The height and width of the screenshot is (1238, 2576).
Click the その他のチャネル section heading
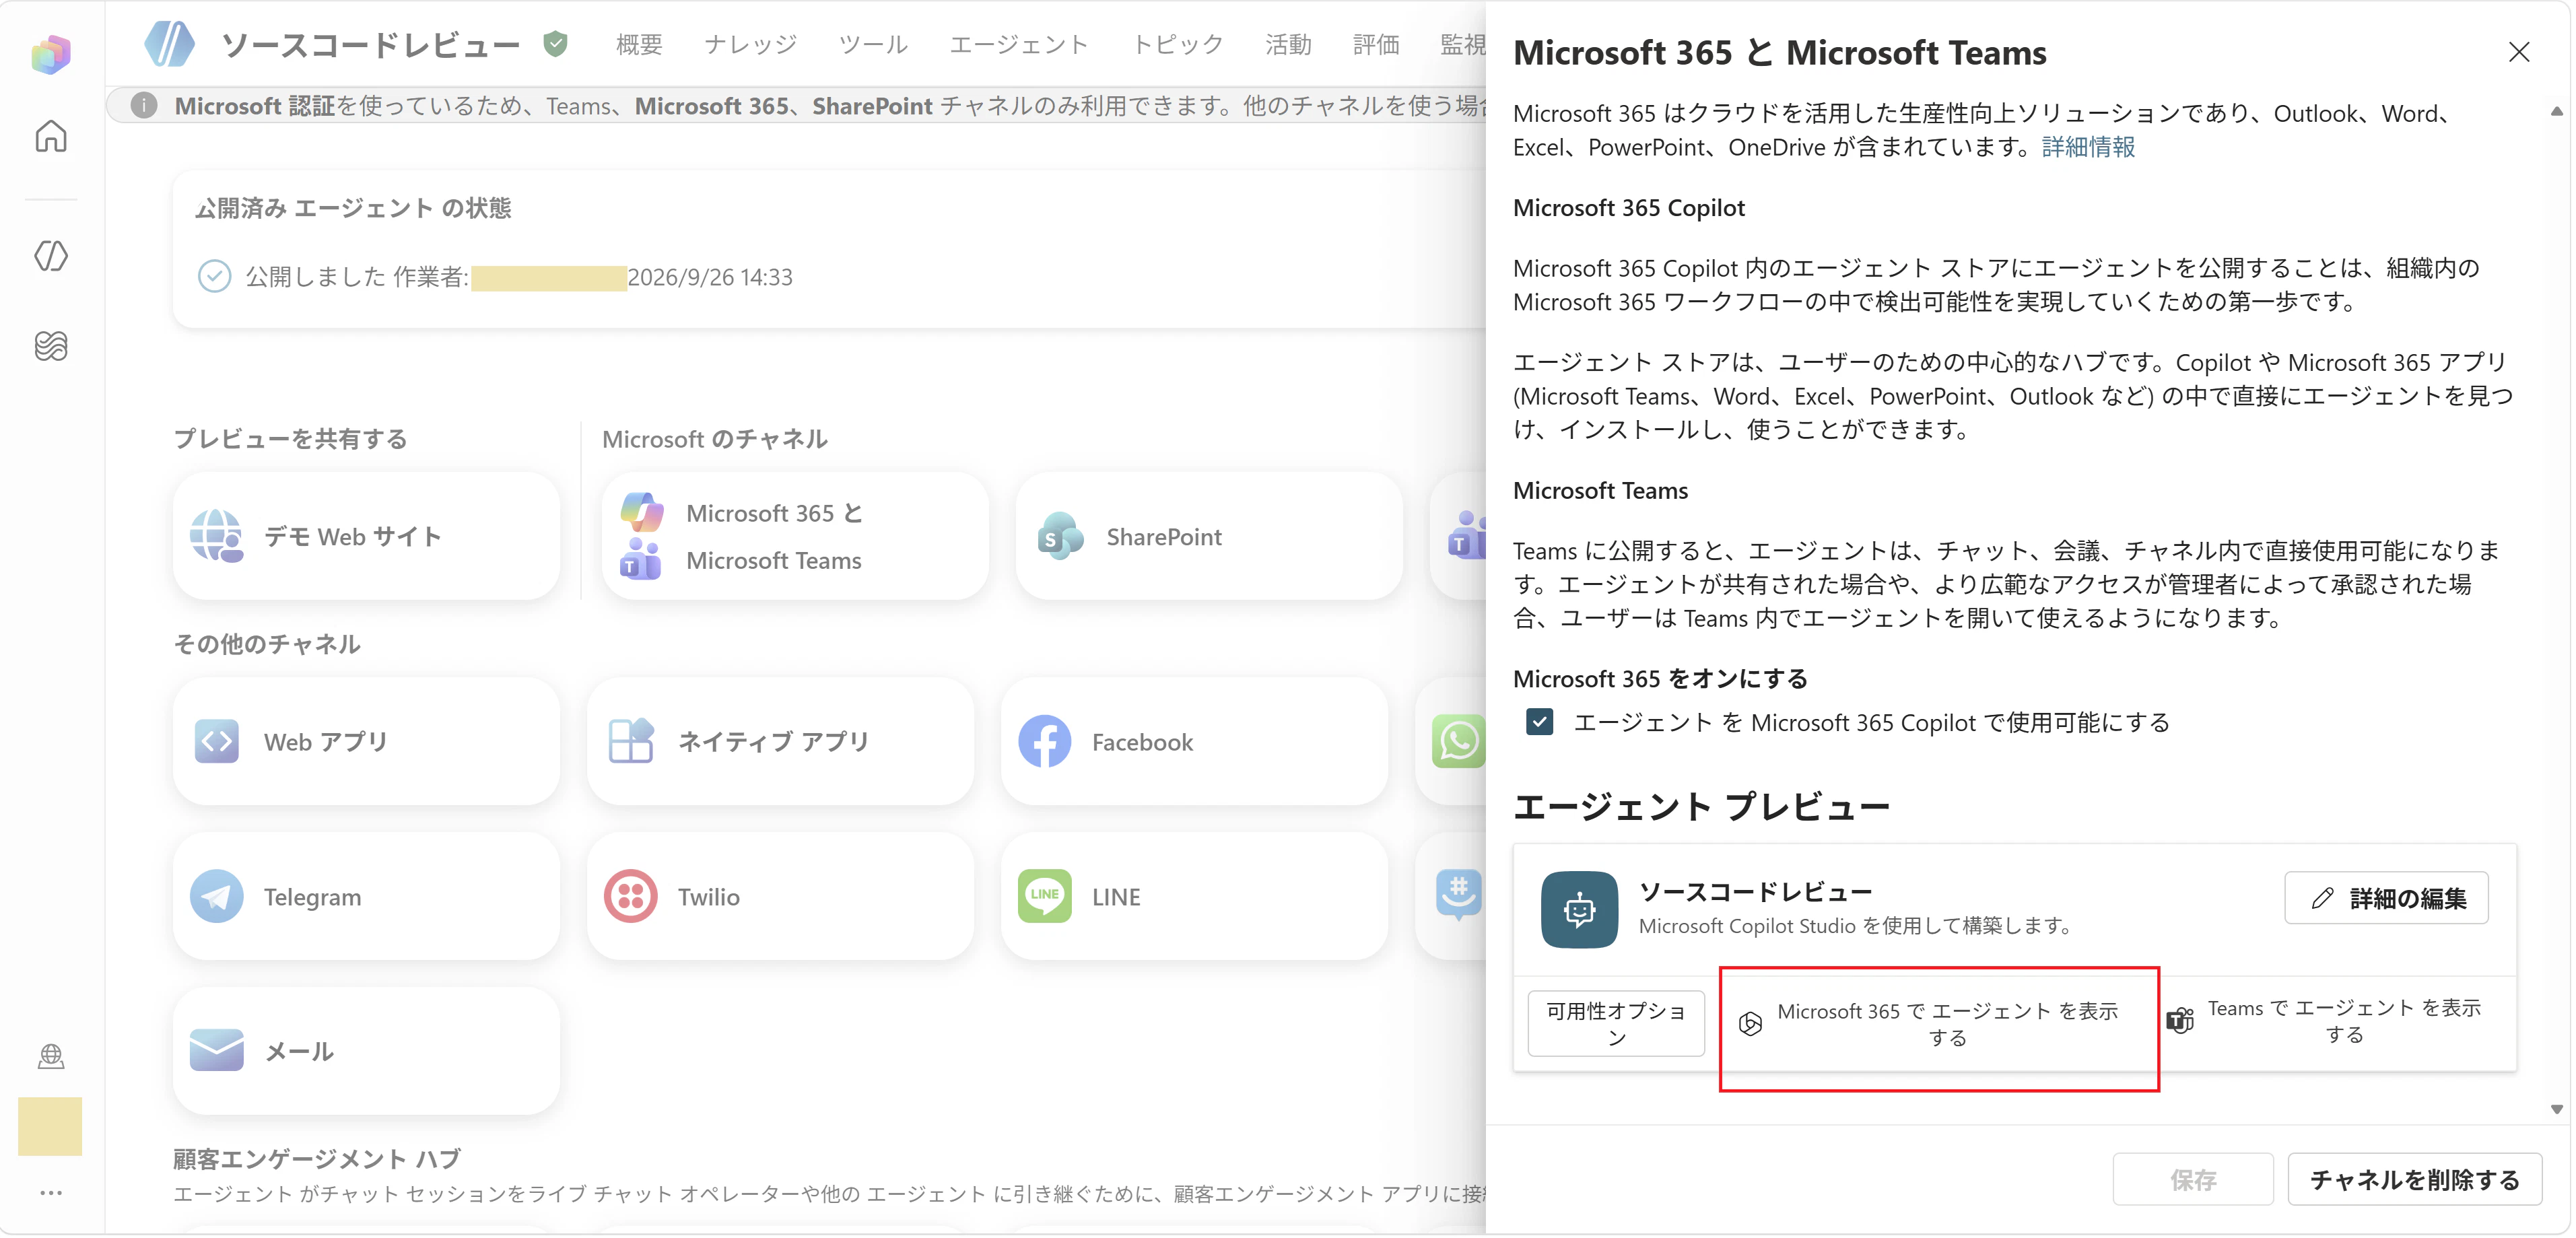coord(267,644)
